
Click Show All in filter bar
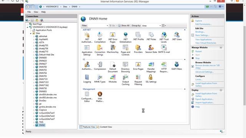coord(124,26)
